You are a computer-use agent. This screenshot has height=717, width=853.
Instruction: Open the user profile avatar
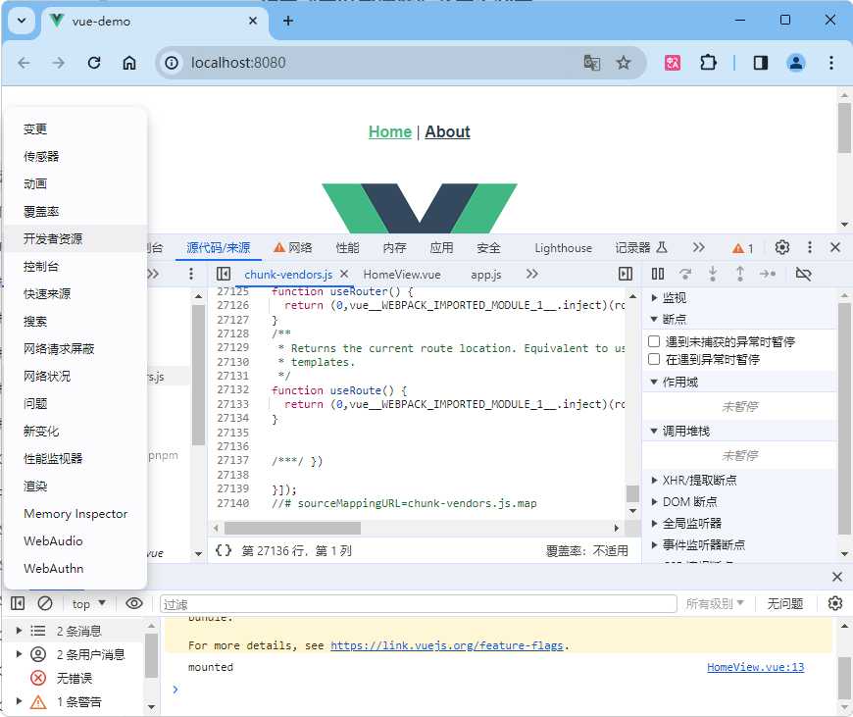point(795,63)
